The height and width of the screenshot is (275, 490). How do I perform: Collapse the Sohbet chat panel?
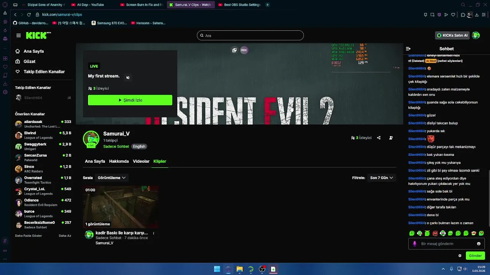click(408, 49)
